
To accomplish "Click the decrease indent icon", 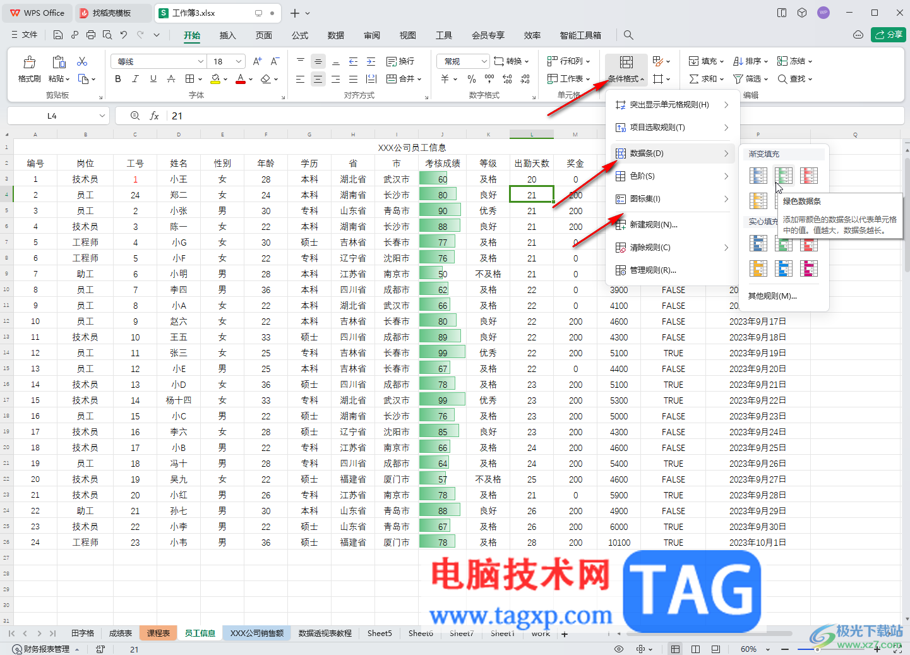I will tap(353, 61).
